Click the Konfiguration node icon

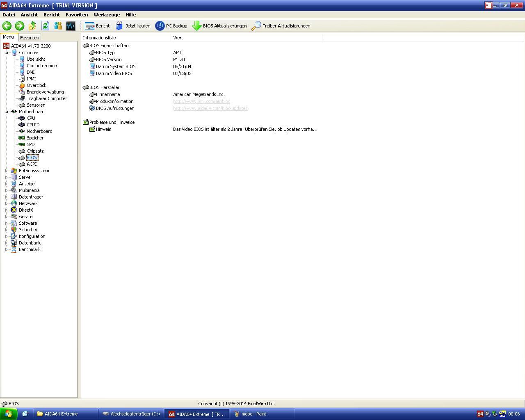coord(14,236)
